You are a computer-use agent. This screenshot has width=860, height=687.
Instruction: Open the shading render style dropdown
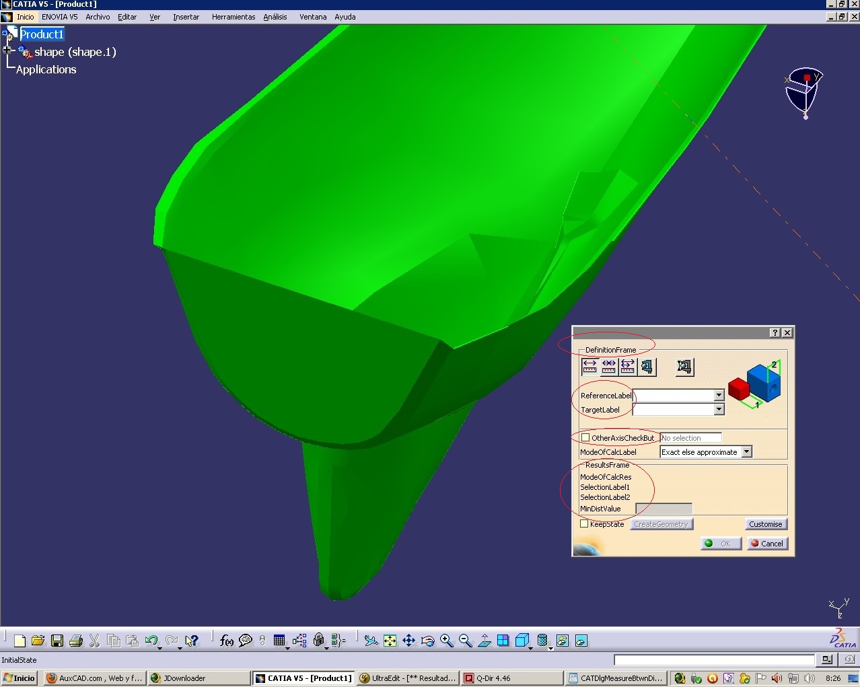[550, 647]
